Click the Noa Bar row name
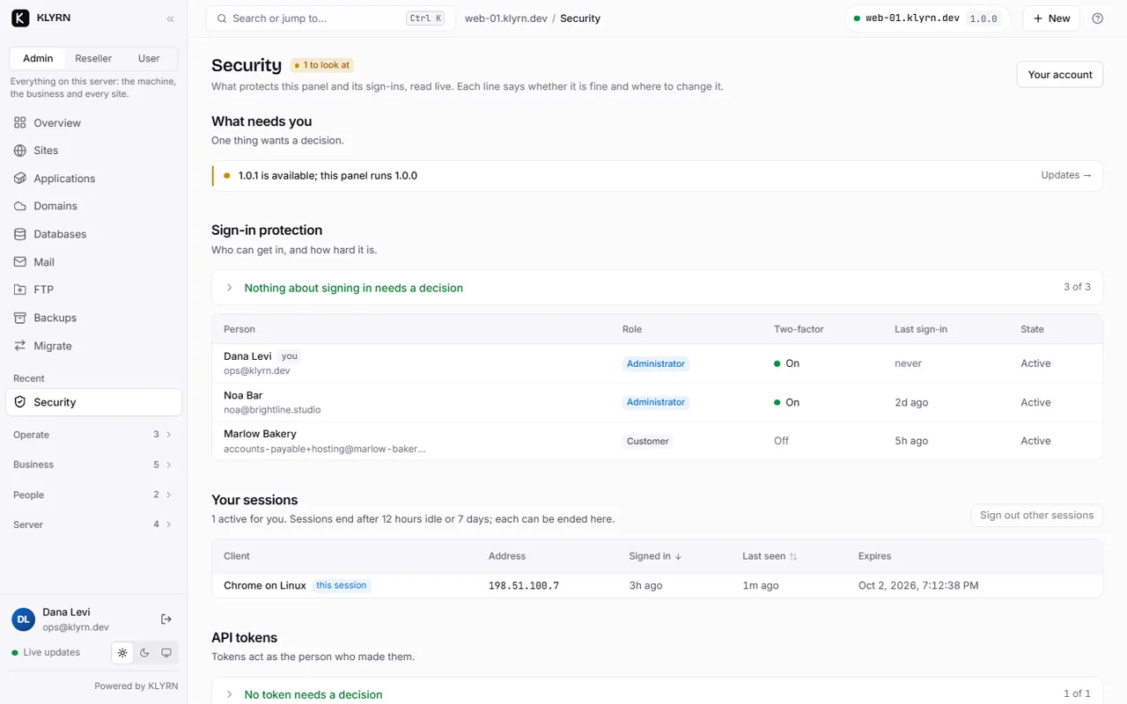 243,395
